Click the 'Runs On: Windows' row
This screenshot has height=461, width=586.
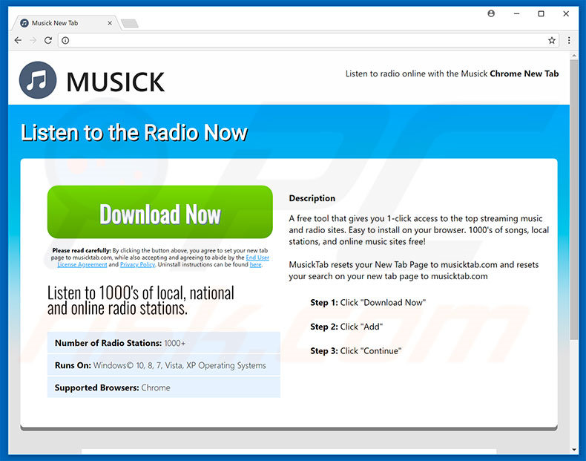coord(164,365)
